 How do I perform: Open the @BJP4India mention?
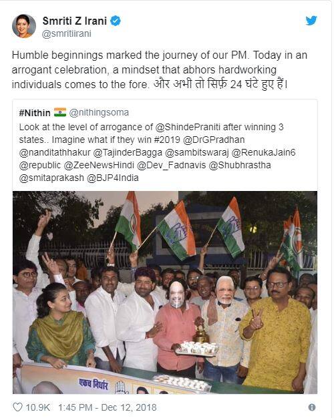[x=113, y=178]
